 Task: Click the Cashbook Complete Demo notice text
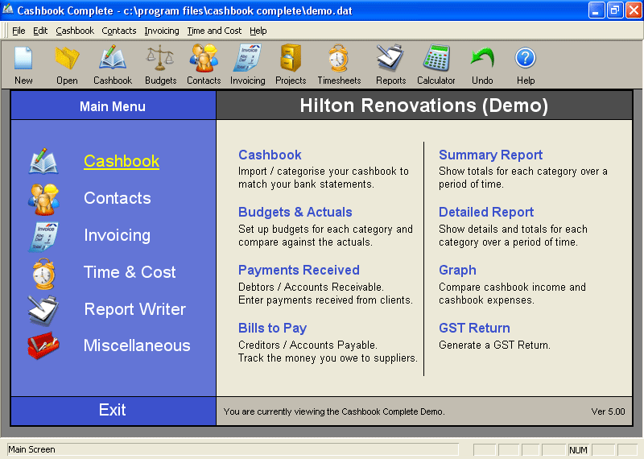[334, 411]
